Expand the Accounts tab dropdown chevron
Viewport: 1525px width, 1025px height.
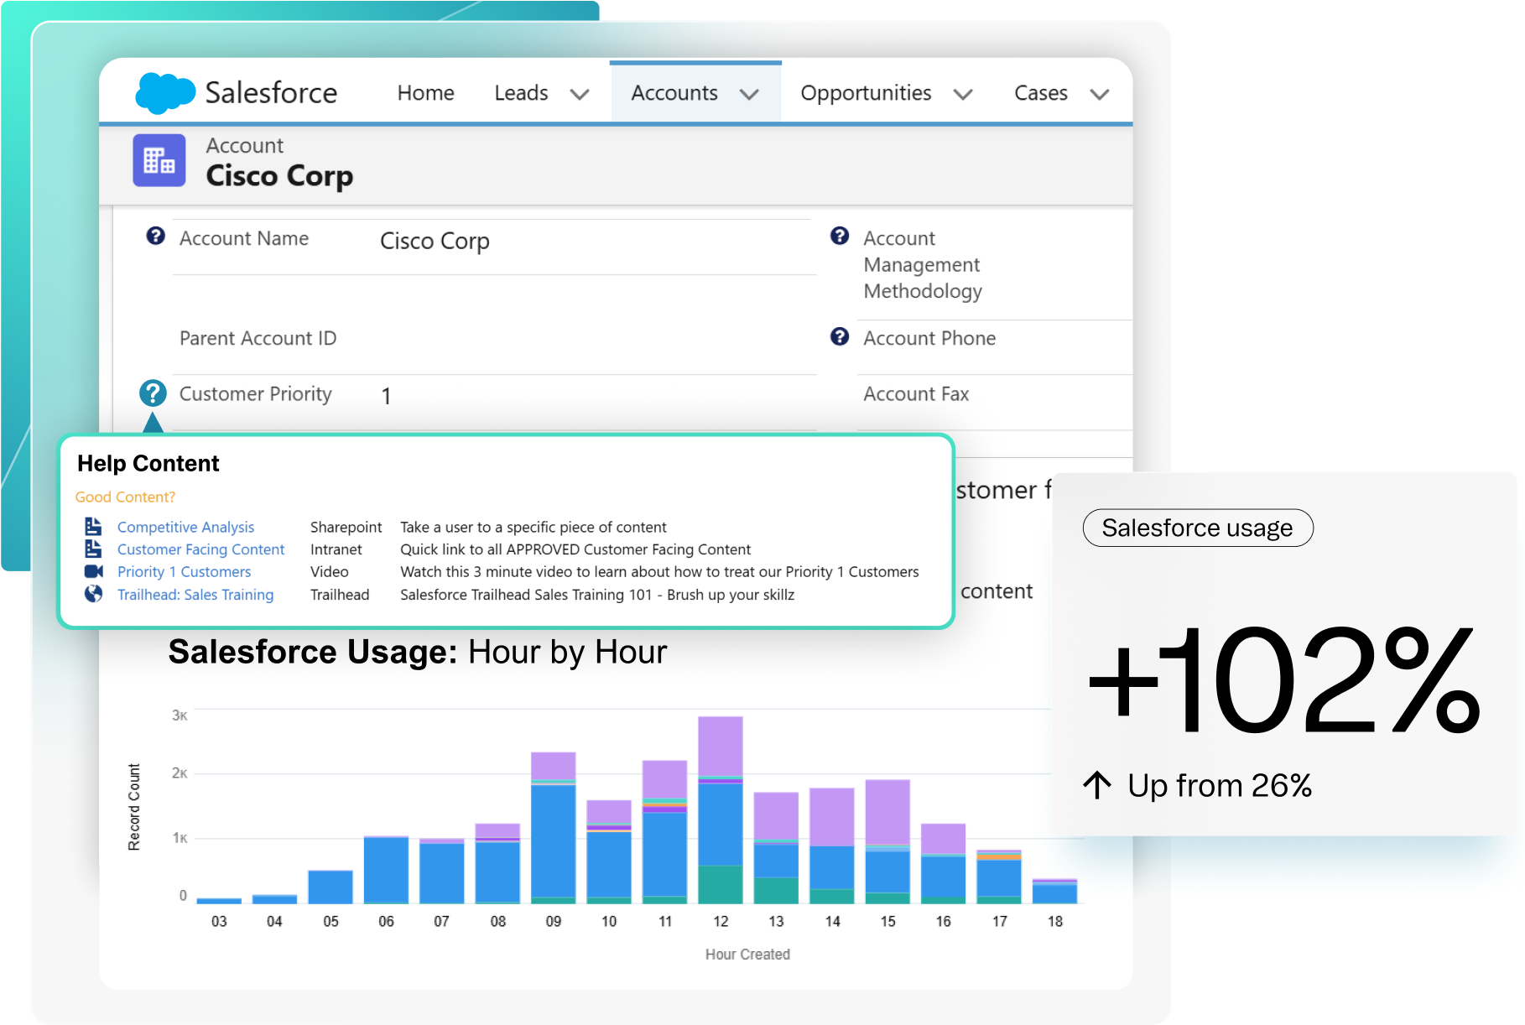749,94
